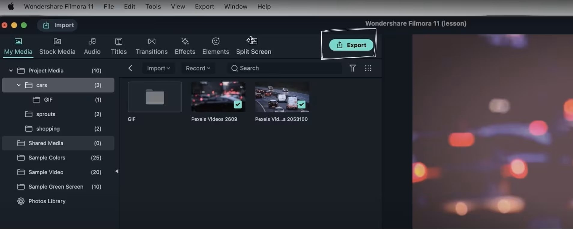Open the Record dropdown
The height and width of the screenshot is (229, 573).
click(198, 68)
